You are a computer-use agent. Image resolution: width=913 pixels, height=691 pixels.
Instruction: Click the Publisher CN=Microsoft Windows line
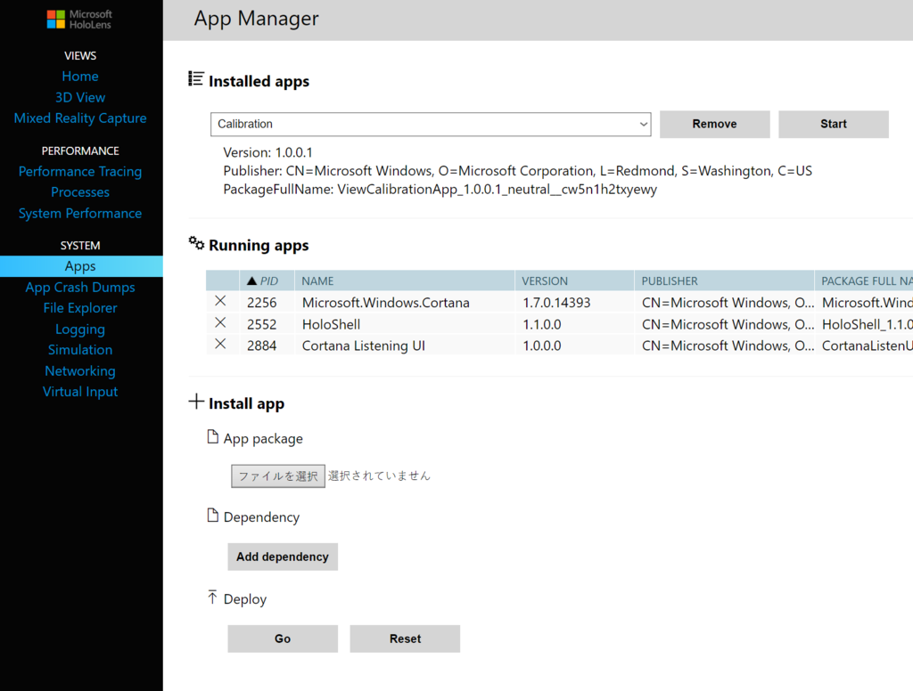pos(517,171)
